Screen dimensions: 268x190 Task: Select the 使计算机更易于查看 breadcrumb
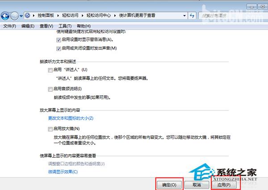coord(137,16)
